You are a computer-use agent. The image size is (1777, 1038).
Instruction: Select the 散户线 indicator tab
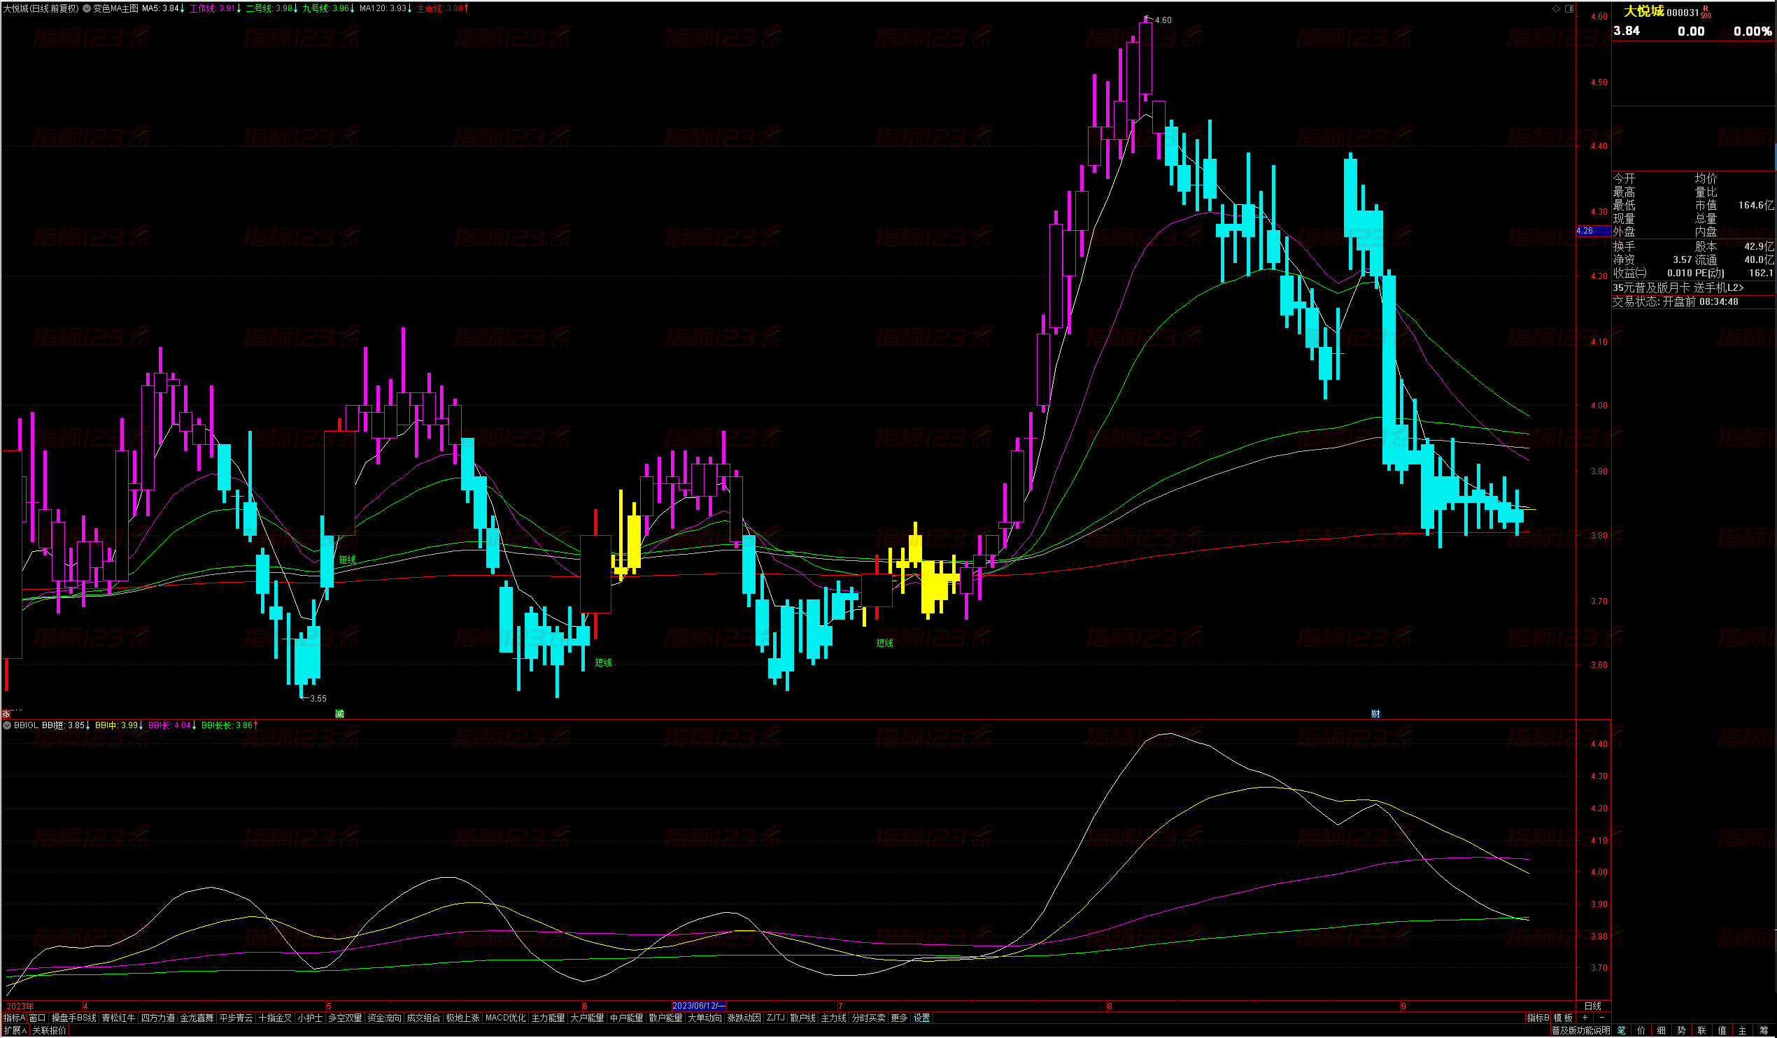(802, 1018)
